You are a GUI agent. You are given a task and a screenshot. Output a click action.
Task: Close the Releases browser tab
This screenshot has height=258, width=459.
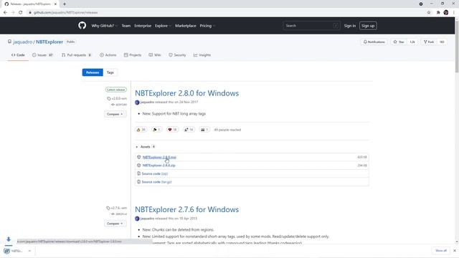click(55, 4)
